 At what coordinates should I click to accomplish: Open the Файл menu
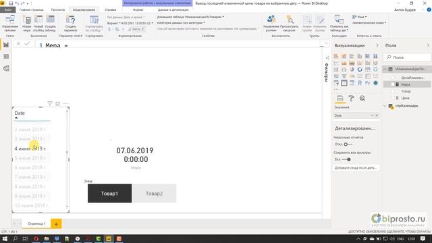(8, 9)
